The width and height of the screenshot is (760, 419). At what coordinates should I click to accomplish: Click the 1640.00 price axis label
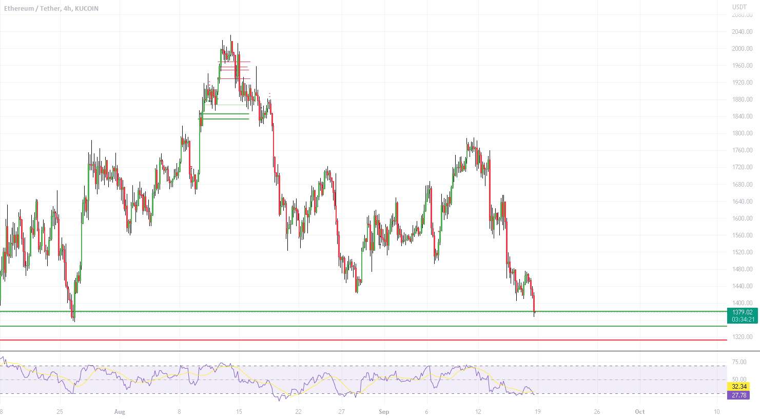(742, 202)
